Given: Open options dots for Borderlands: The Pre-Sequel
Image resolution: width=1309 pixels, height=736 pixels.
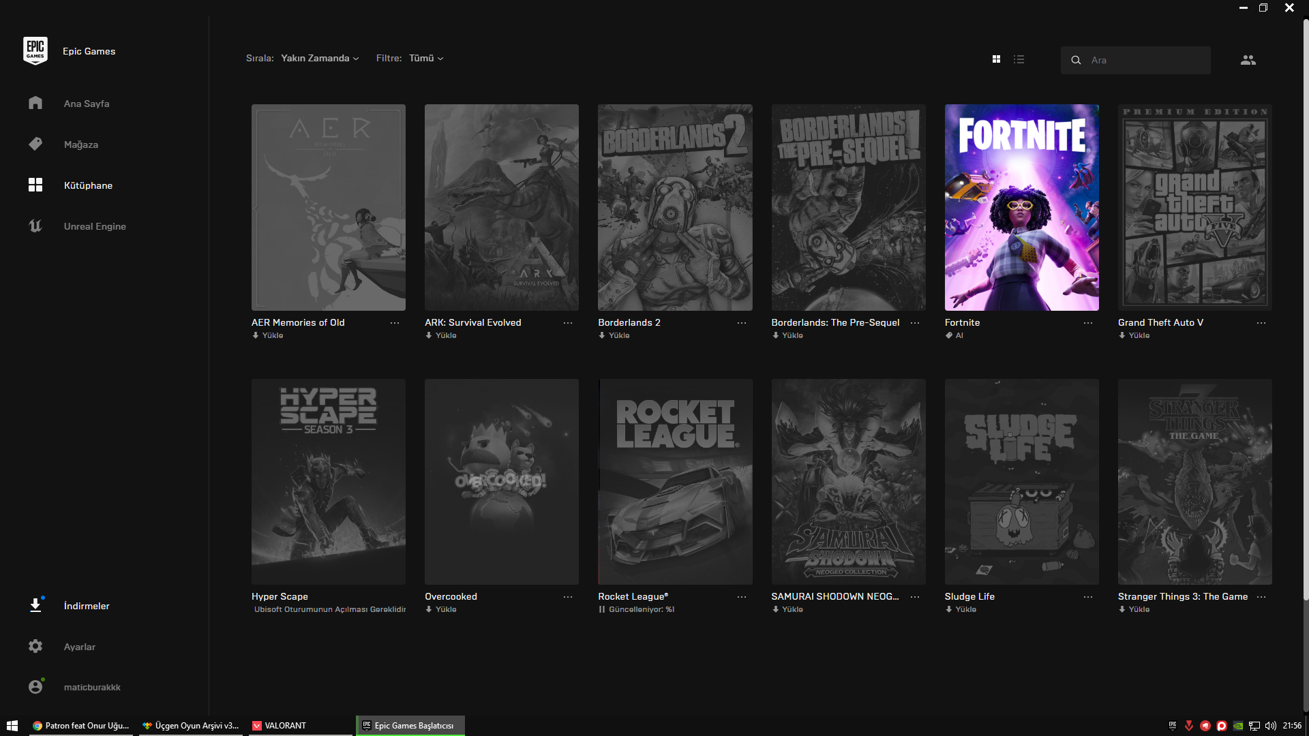Looking at the screenshot, I should tap(915, 323).
